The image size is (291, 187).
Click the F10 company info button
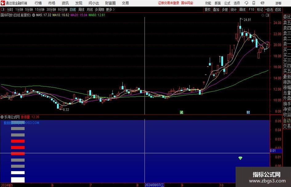(252, 10)
